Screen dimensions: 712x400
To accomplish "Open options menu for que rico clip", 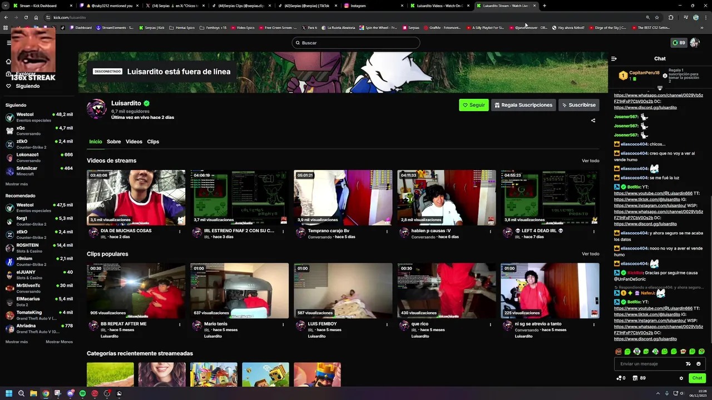I will [x=490, y=324].
